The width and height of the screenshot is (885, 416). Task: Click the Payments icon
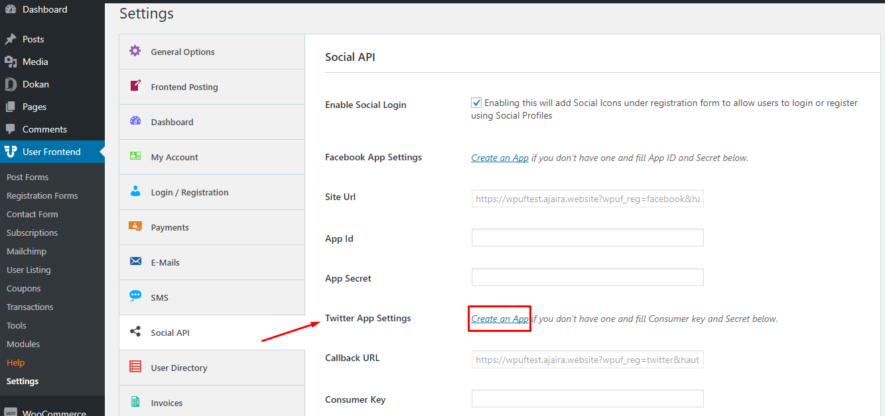135,227
